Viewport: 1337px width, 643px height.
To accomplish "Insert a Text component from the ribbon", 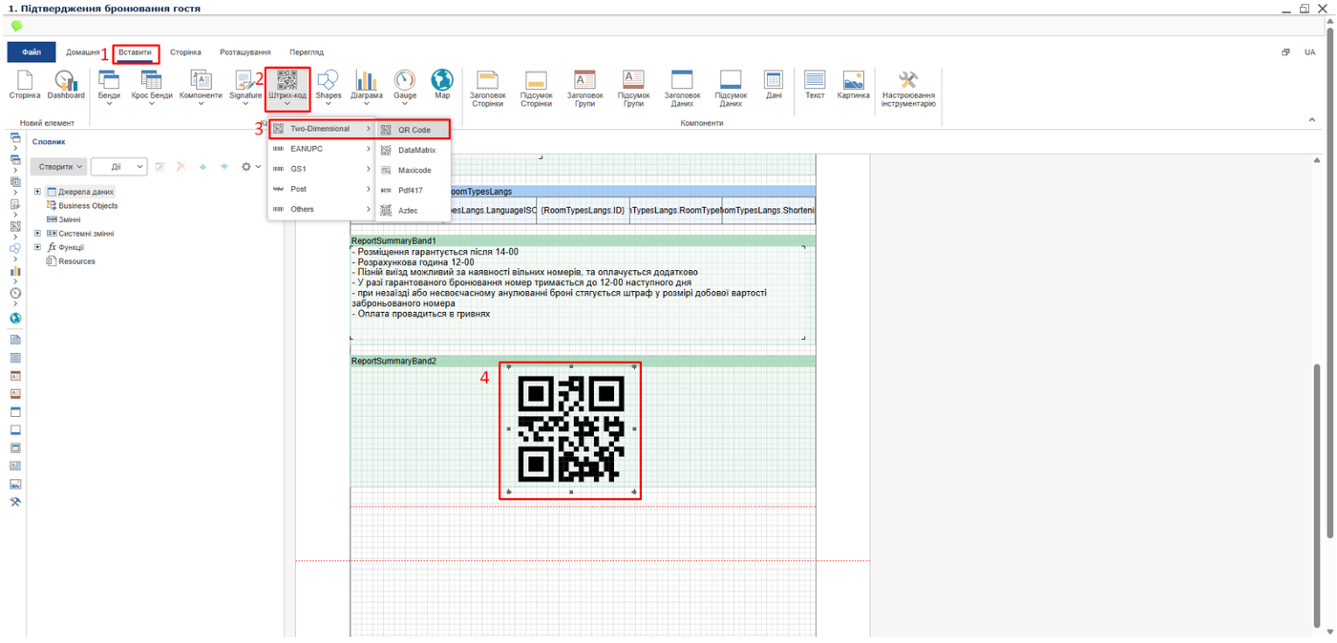I will pos(815,86).
